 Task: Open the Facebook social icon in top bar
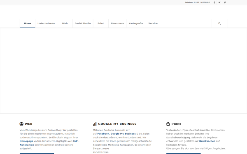[x=214, y=2]
